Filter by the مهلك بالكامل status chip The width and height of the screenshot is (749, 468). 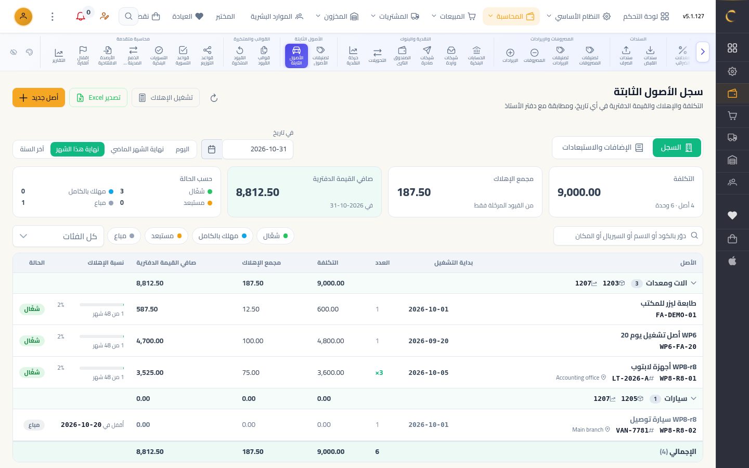coord(223,236)
